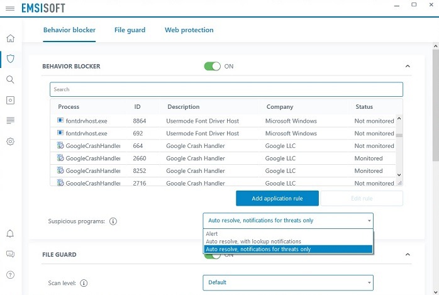
Task: Select GoogleCrashHandler row with ID 2660
Action: click(223, 159)
